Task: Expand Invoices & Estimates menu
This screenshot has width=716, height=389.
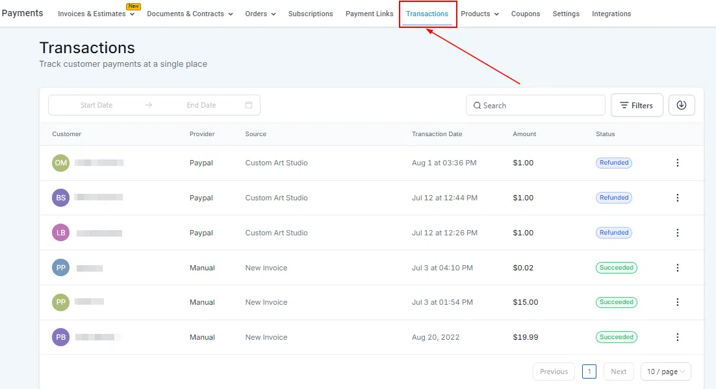Action: 96,14
